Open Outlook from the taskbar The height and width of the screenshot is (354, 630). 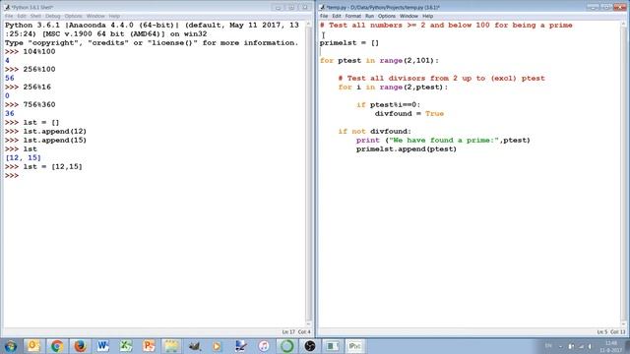[x=33, y=346]
